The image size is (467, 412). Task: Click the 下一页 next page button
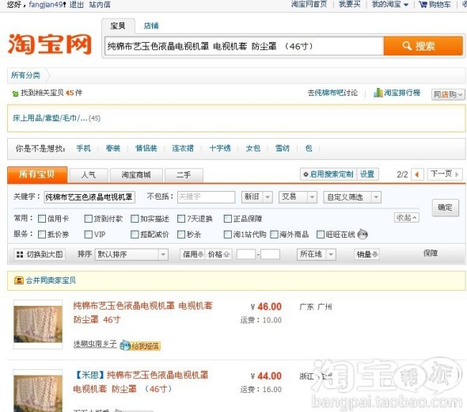pos(445,174)
